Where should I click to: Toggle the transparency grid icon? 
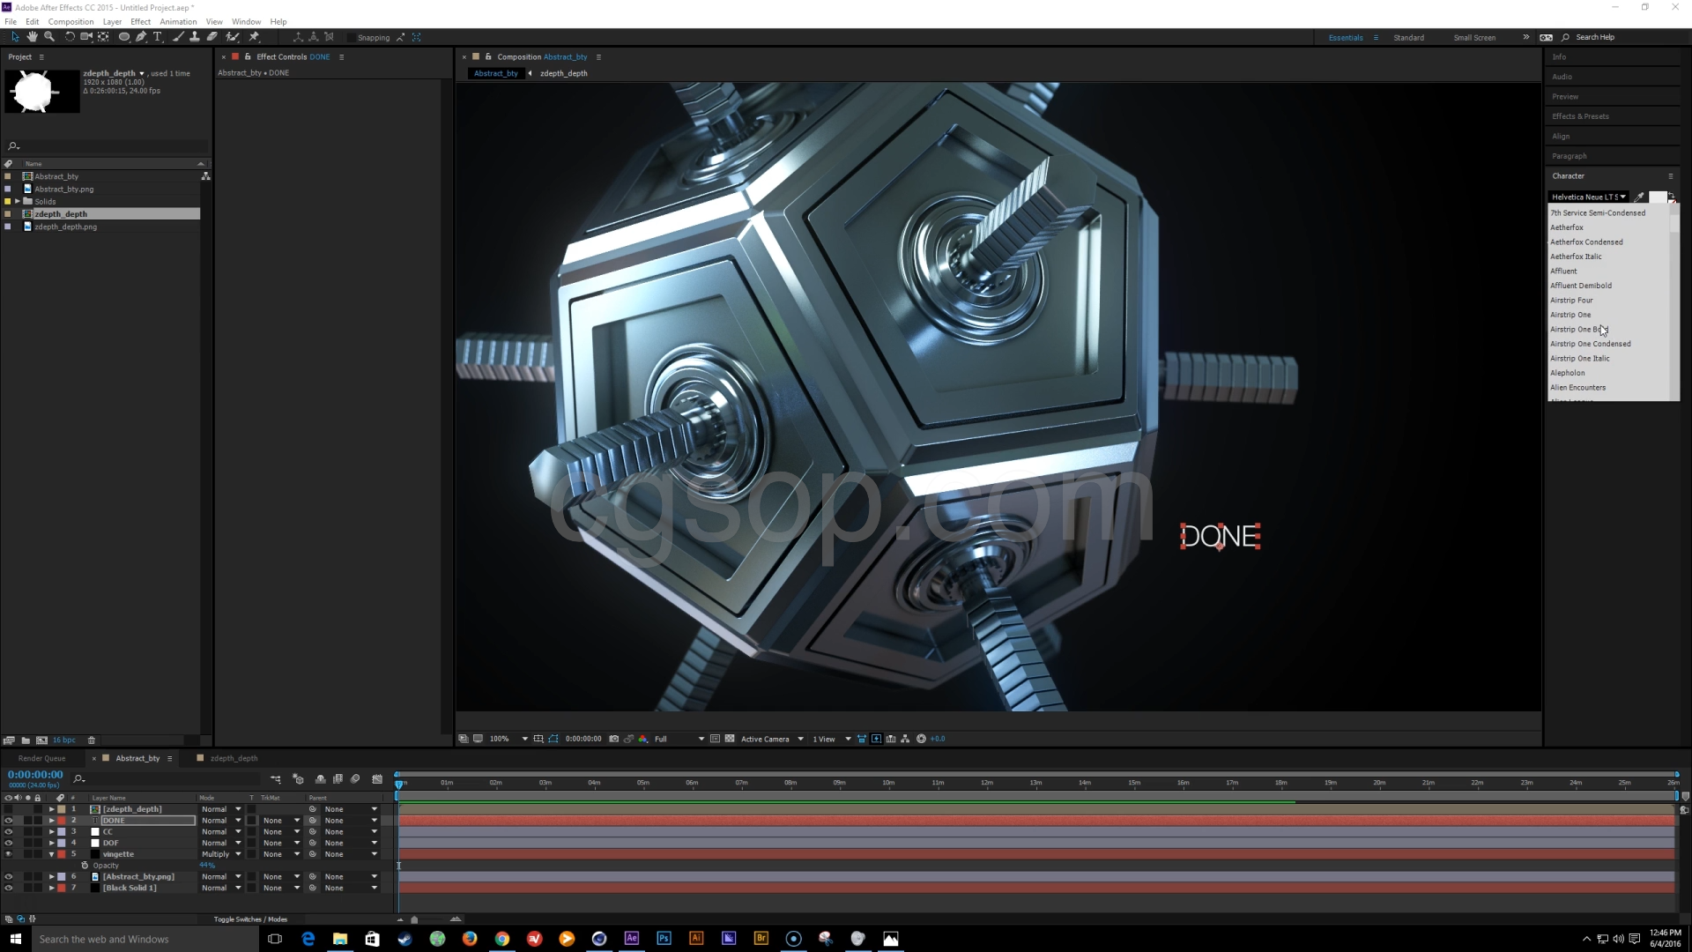click(x=730, y=739)
